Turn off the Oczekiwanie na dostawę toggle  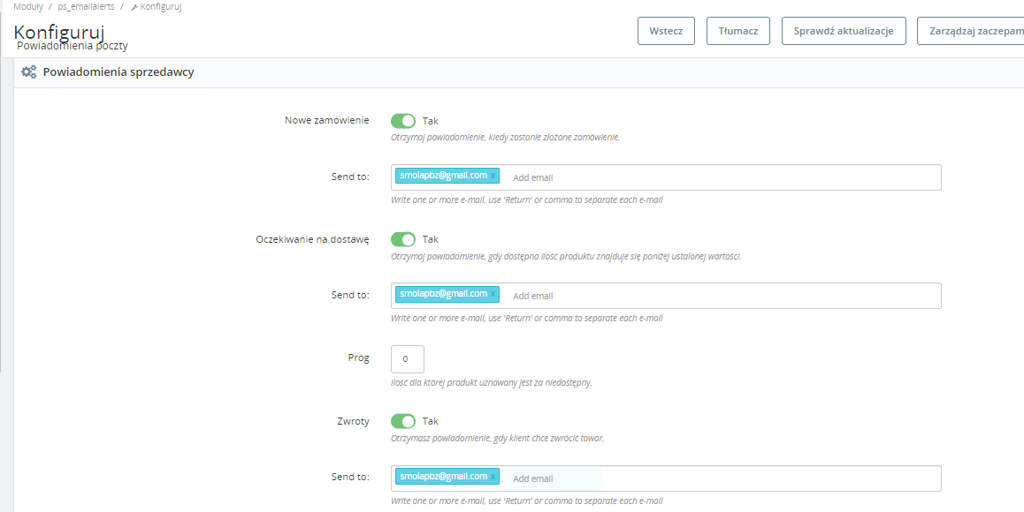[403, 239]
